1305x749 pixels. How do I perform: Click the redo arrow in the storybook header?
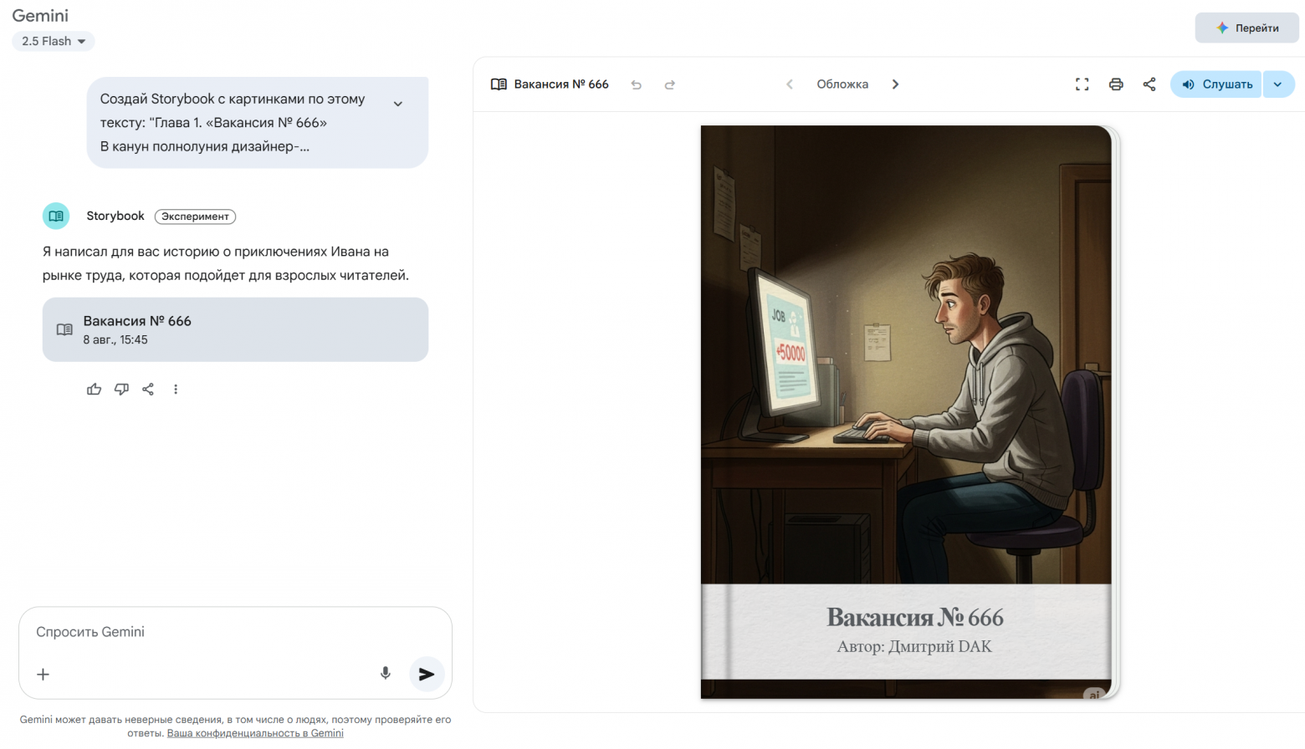(x=669, y=84)
